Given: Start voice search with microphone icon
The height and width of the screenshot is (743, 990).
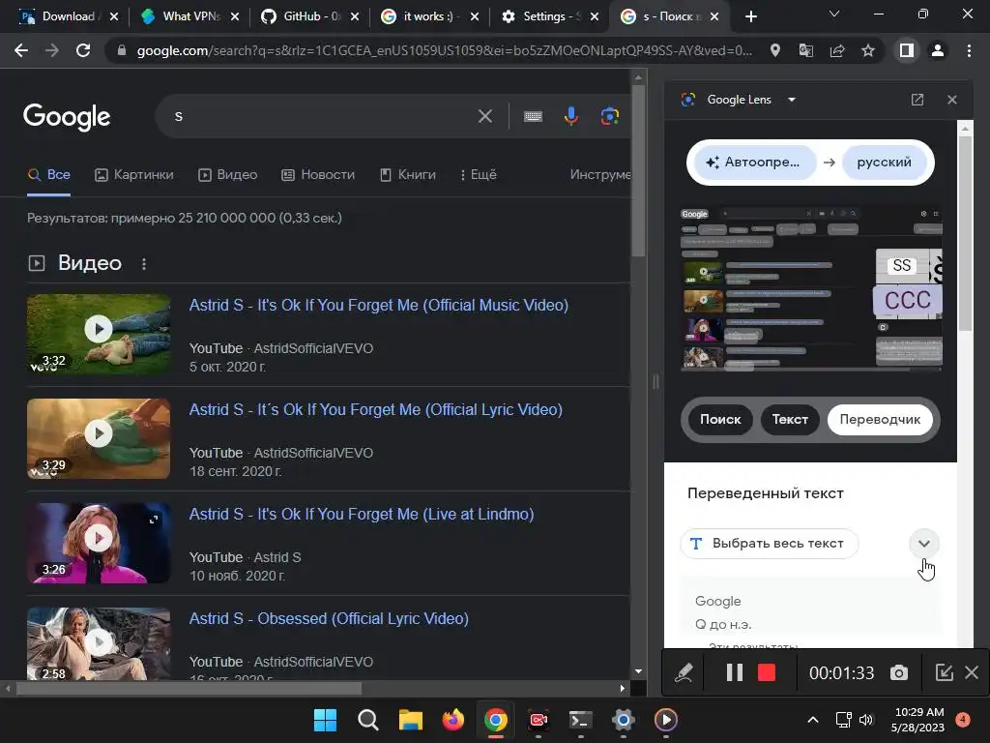Looking at the screenshot, I should 570,116.
